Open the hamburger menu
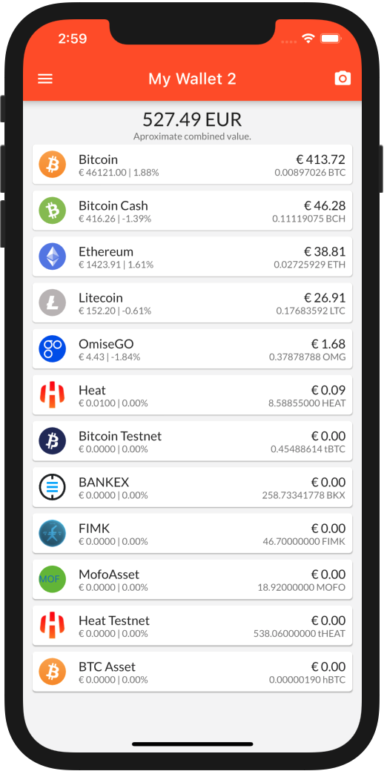 tap(45, 79)
